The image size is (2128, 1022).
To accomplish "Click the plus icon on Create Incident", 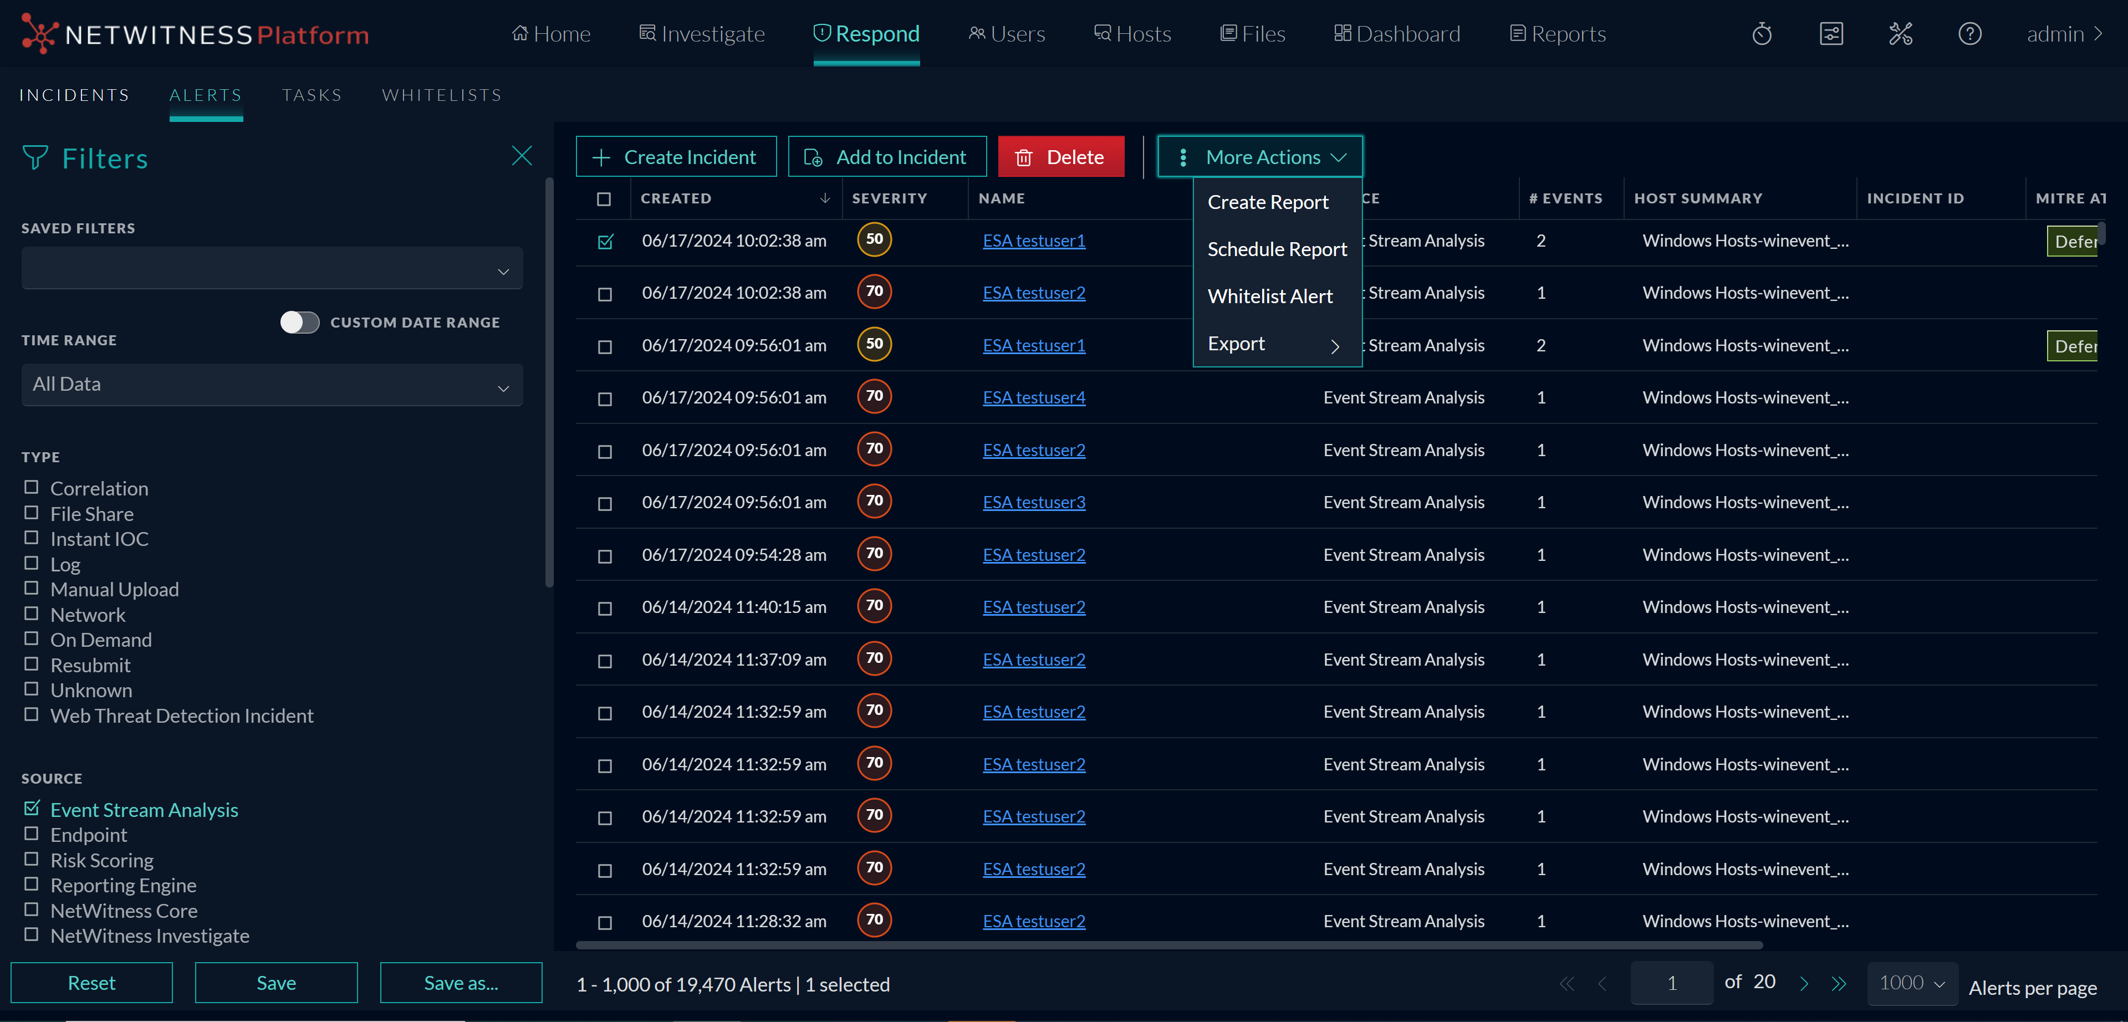I will point(600,156).
